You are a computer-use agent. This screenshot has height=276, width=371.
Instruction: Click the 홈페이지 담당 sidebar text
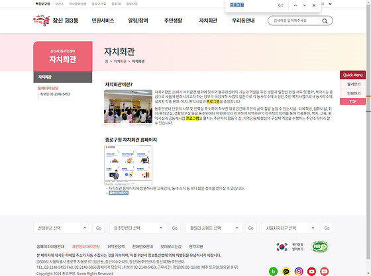click(48, 88)
